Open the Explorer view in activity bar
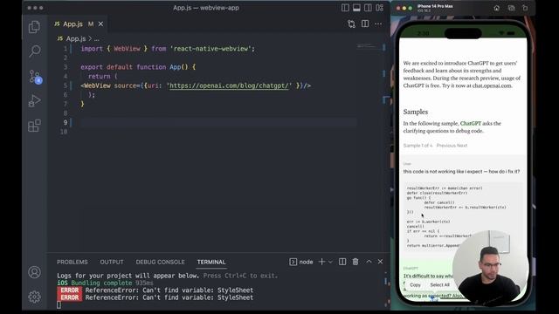This screenshot has height=314, width=559. (x=34, y=27)
